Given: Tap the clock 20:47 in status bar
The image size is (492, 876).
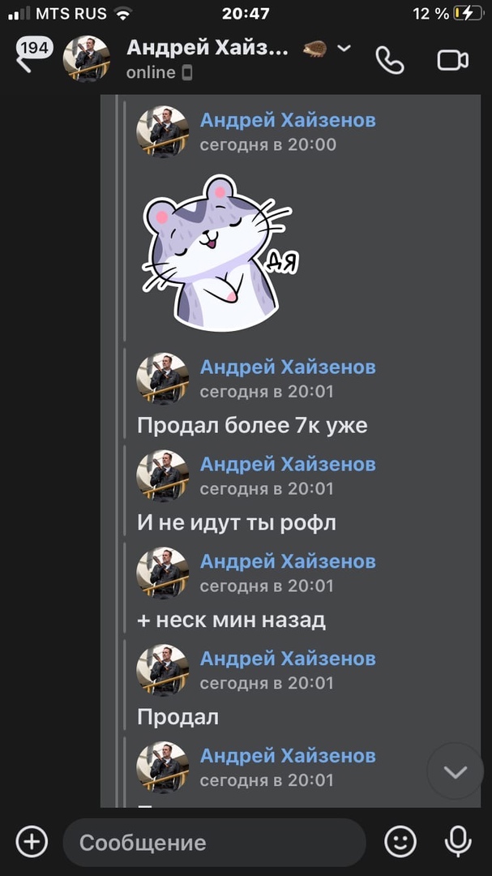Looking at the screenshot, I should pos(246,14).
